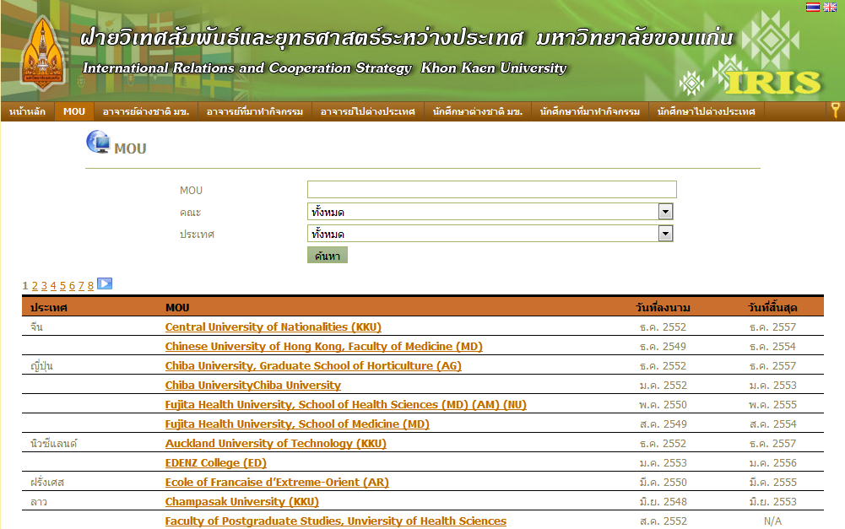Open Central University of Nationalities (KKU)
Viewport: 845px width, 529px height.
(x=274, y=327)
